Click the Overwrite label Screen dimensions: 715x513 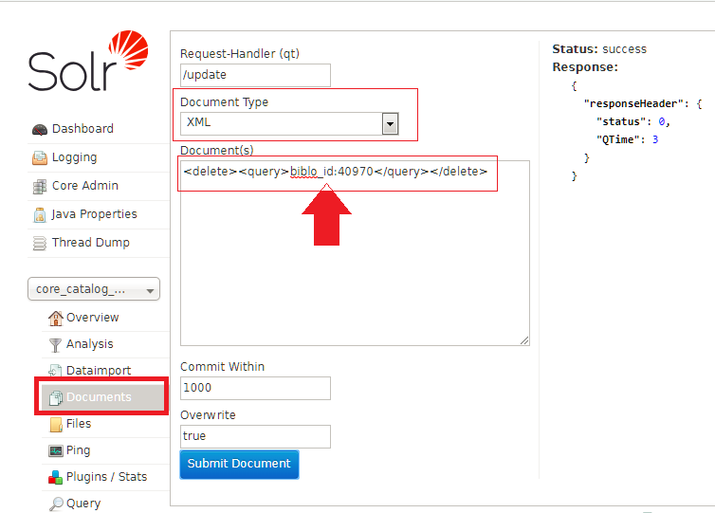click(208, 415)
